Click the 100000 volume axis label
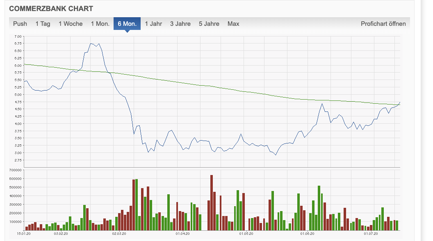The width and height of the screenshot is (433, 241). click(16, 222)
